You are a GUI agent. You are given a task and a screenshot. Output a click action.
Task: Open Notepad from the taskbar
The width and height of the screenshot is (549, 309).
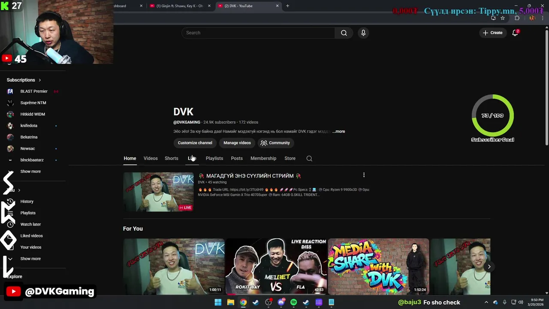331,302
